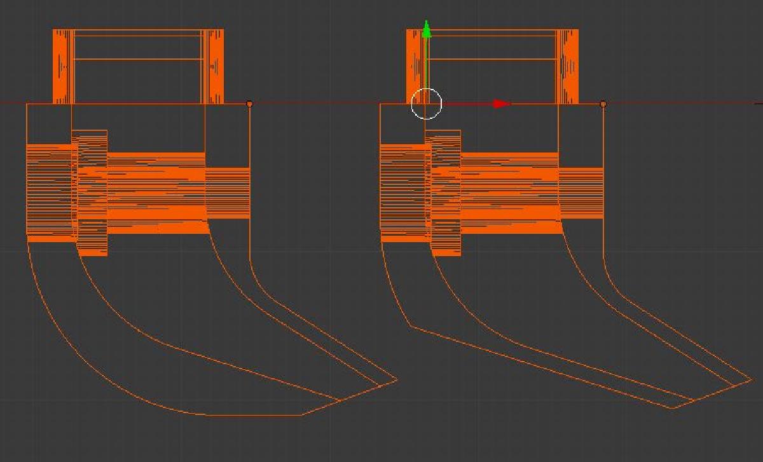
Task: Click right mesh's rightmost hatched block
Action: (x=581, y=193)
